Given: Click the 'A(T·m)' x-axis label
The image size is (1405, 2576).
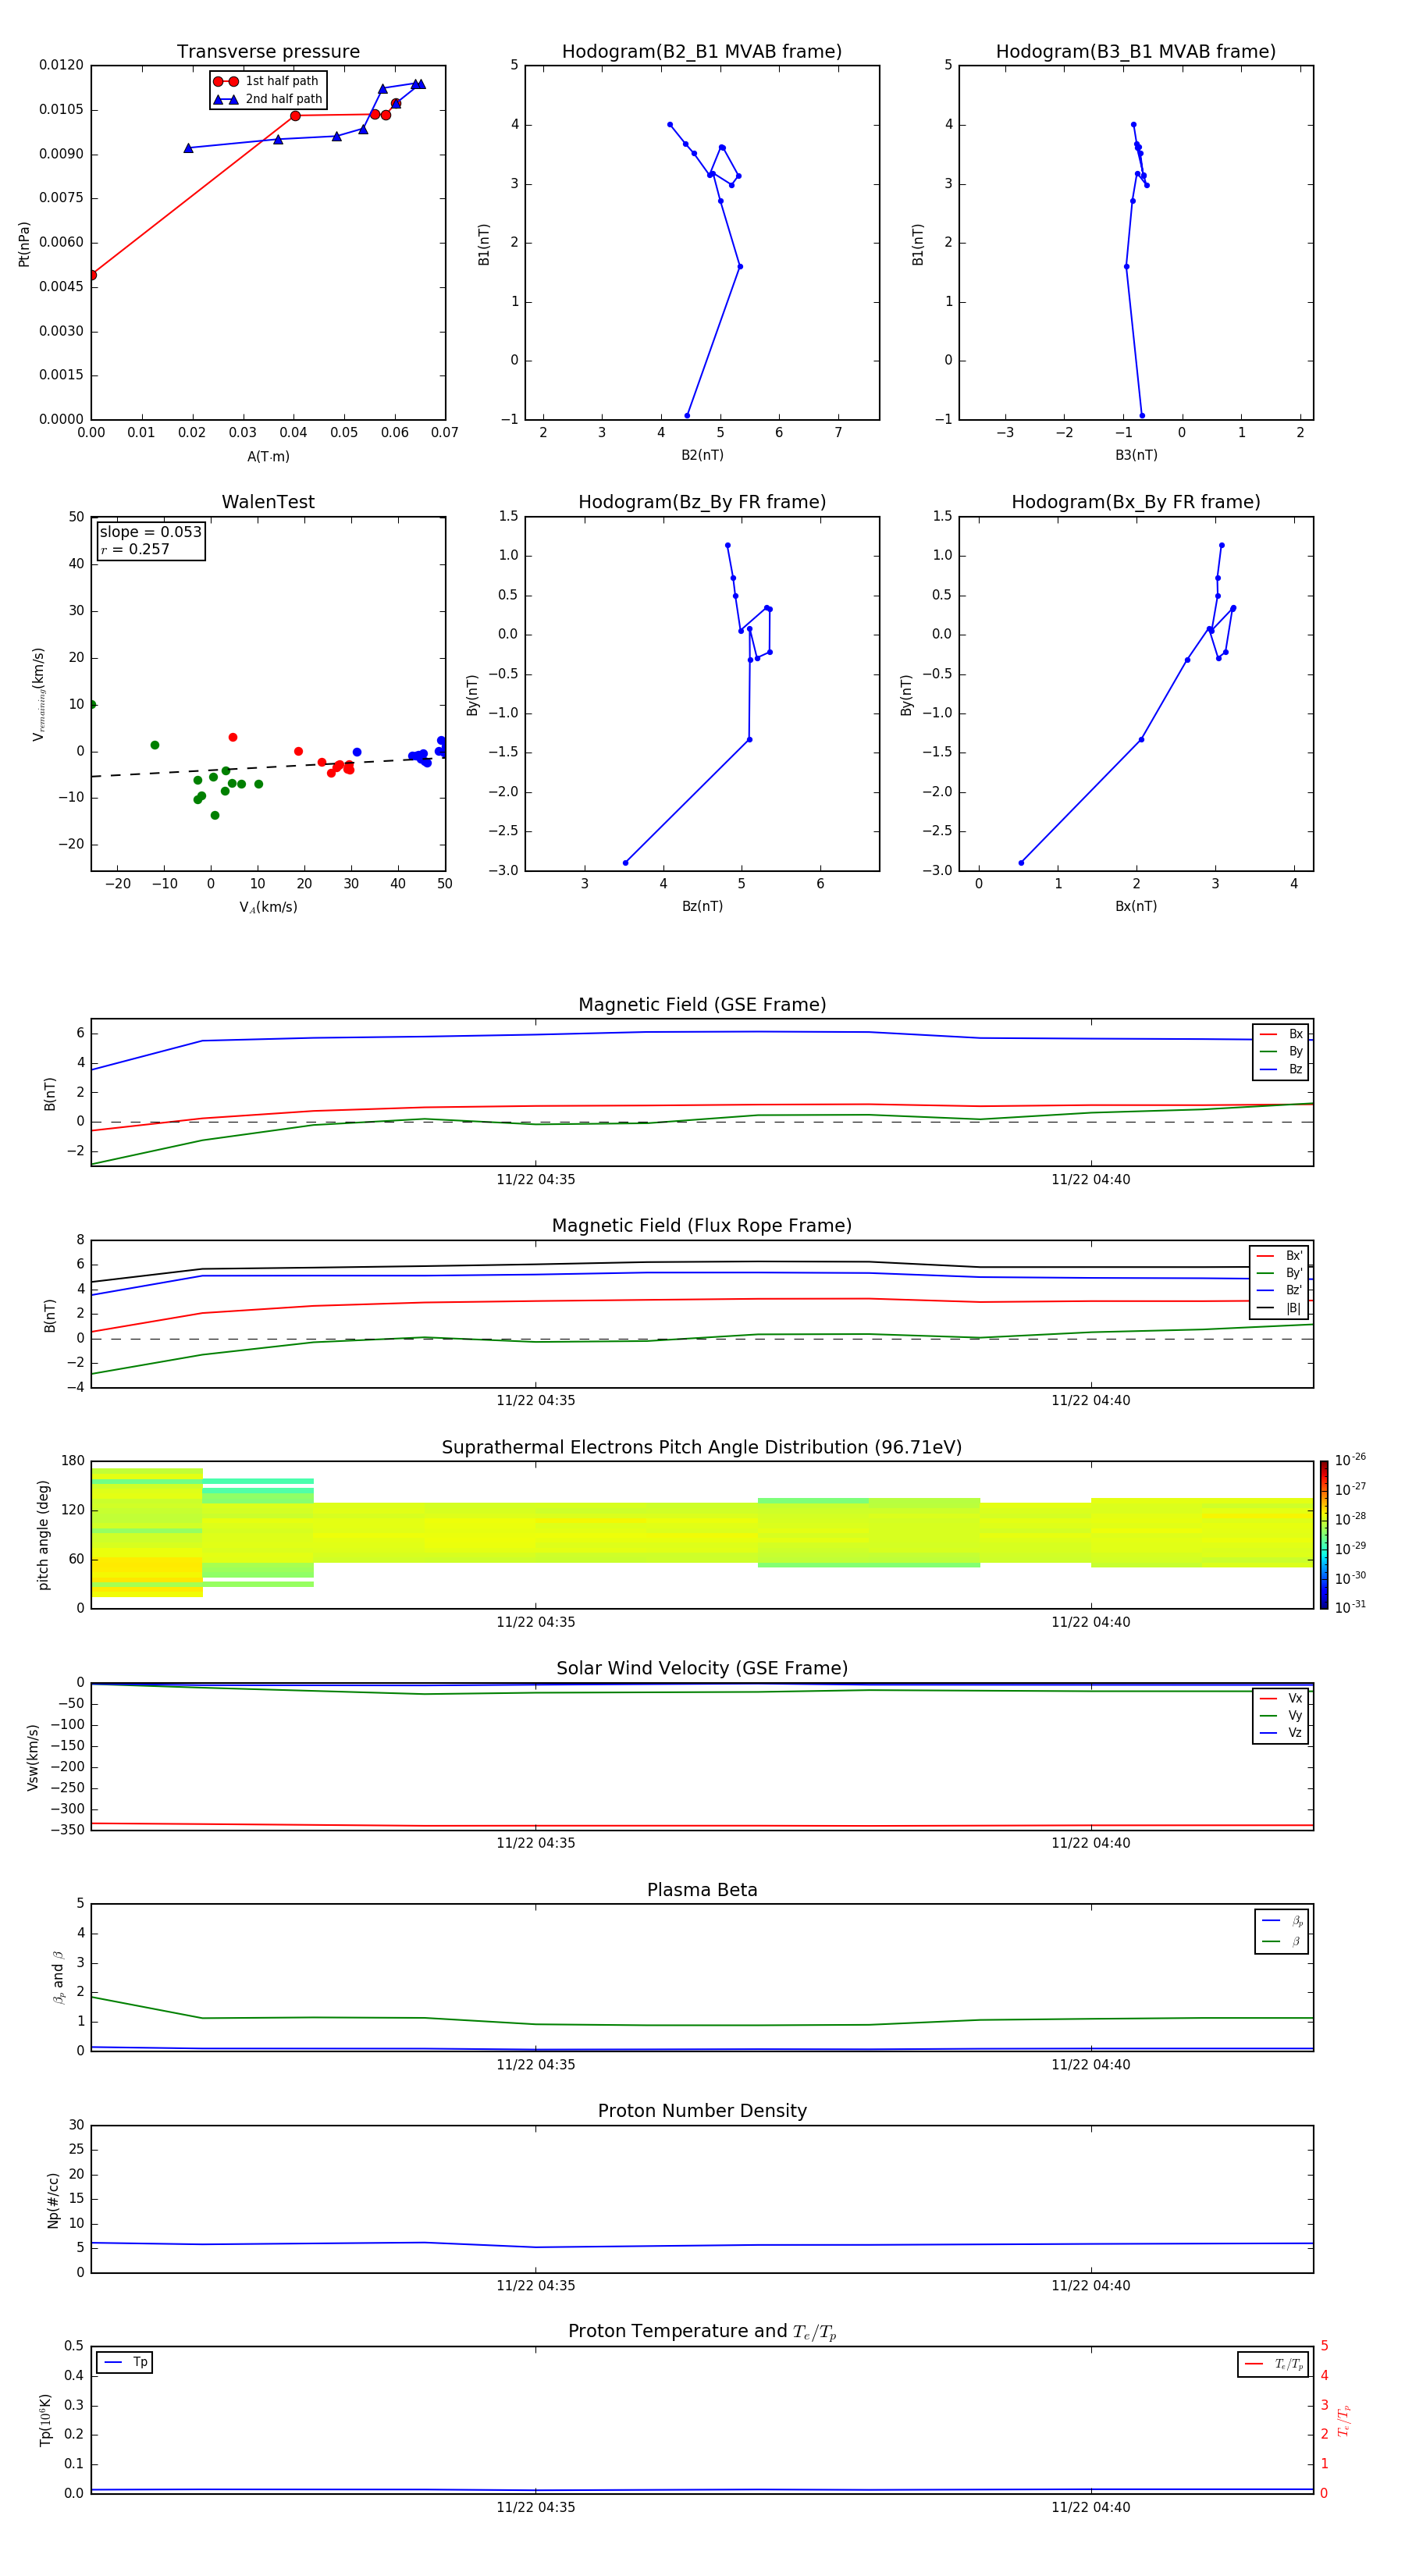Looking at the screenshot, I should (268, 457).
